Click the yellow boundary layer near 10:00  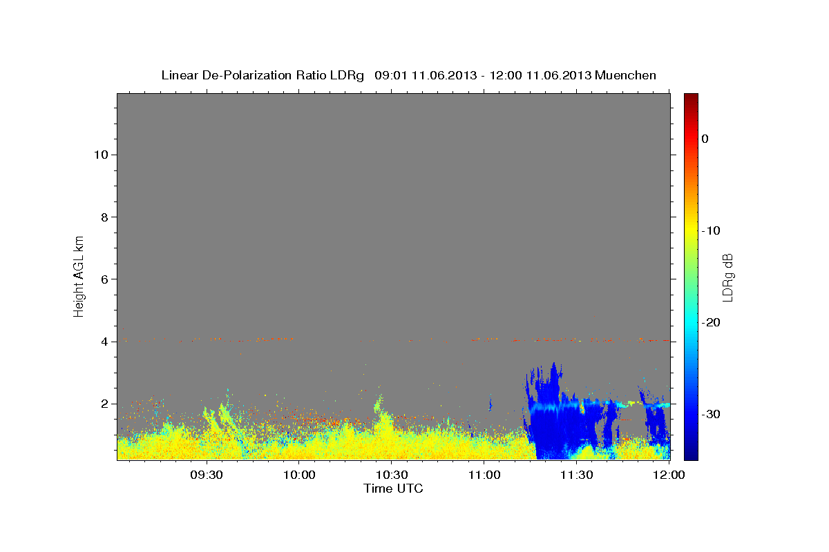click(x=299, y=448)
